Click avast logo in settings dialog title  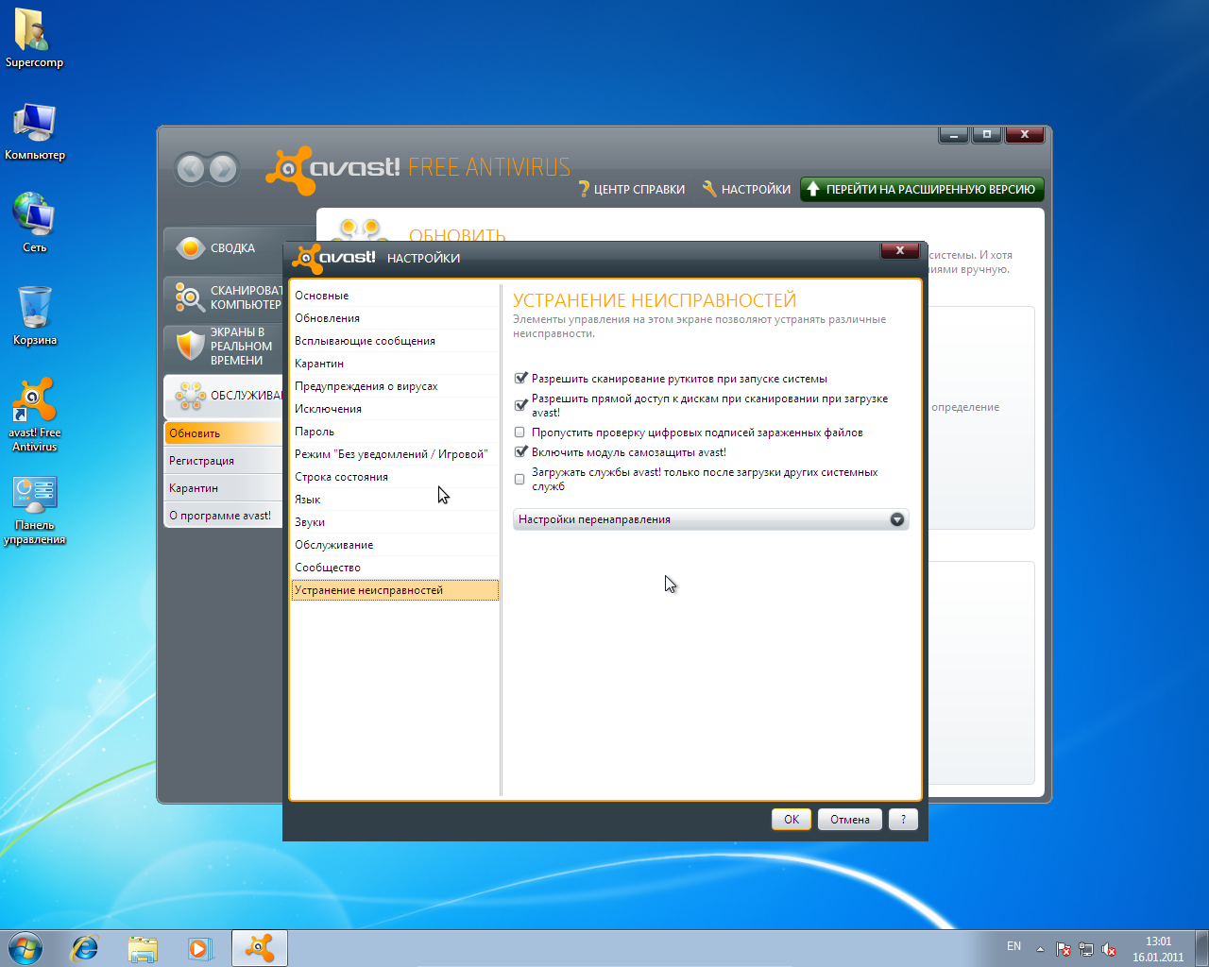tap(333, 258)
